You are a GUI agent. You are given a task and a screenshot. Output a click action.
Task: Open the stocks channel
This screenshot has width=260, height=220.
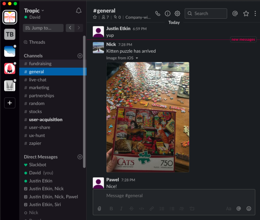point(53,112)
